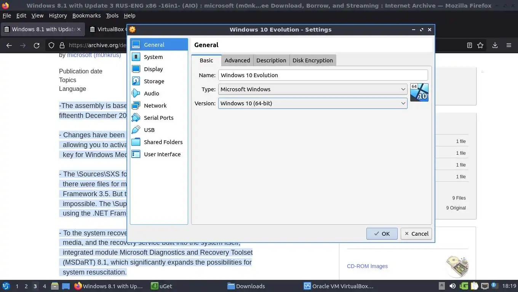Screen dimensions: 518x292
Task: Click the taskbar volume speaker icon
Action: [452, 286]
